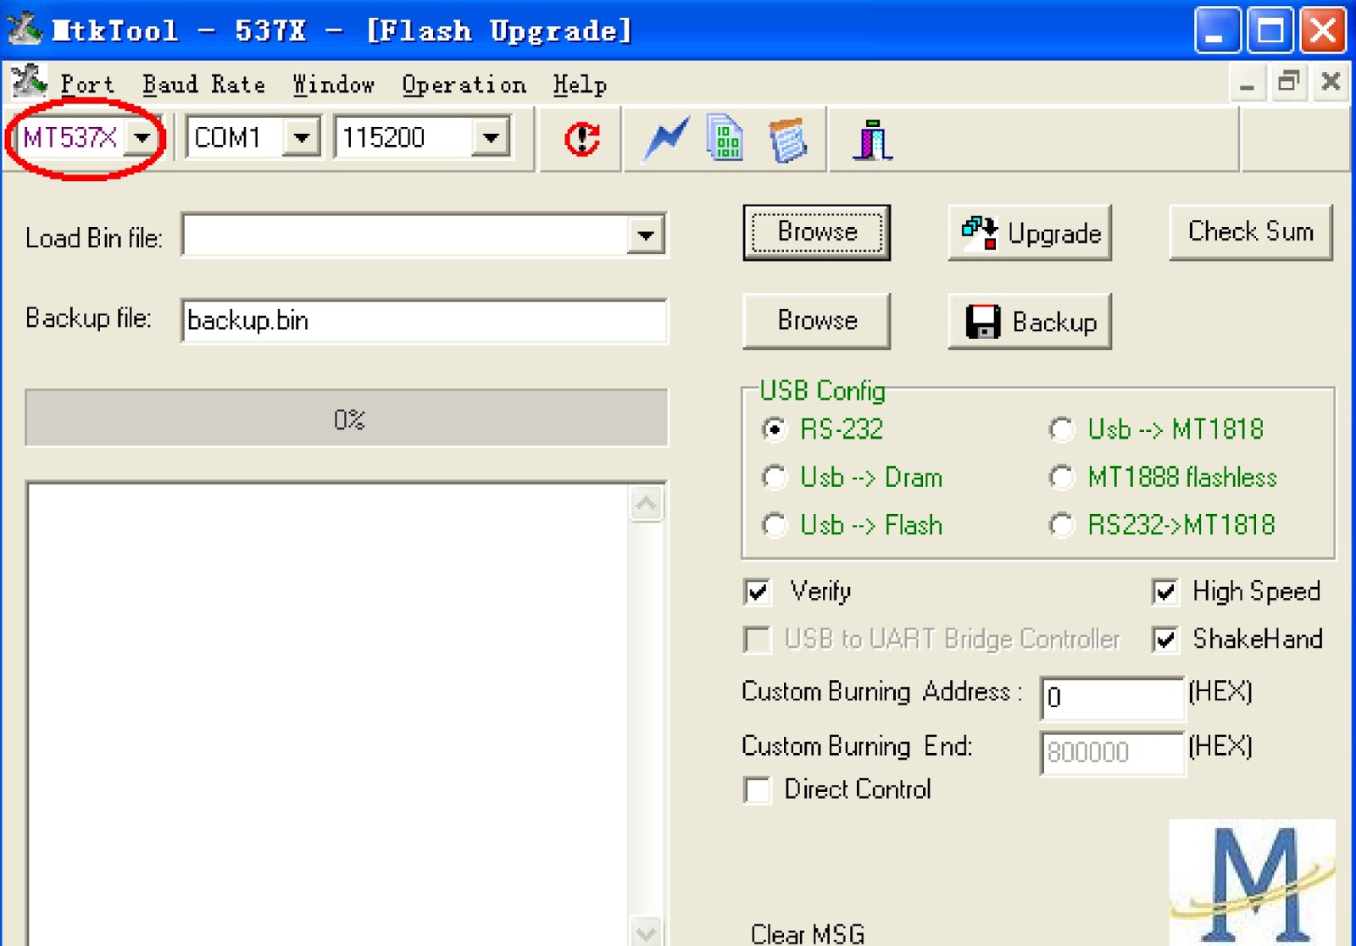The image size is (1356, 946).
Task: Click the blue lightning connect toolbar icon
Action: tap(664, 139)
